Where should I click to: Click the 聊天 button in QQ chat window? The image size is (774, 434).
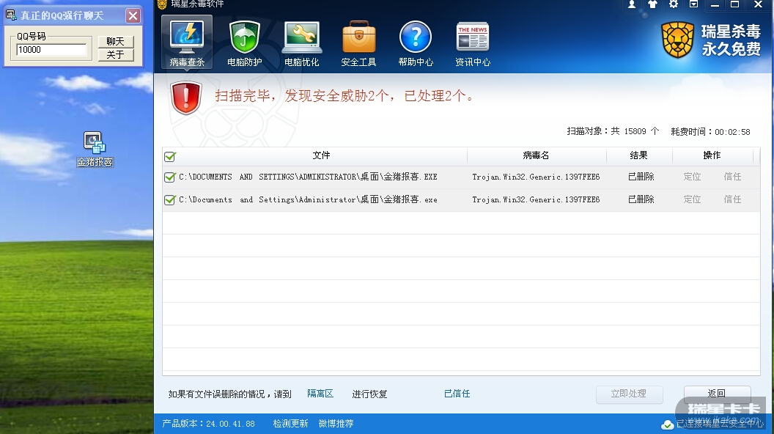[x=116, y=42]
